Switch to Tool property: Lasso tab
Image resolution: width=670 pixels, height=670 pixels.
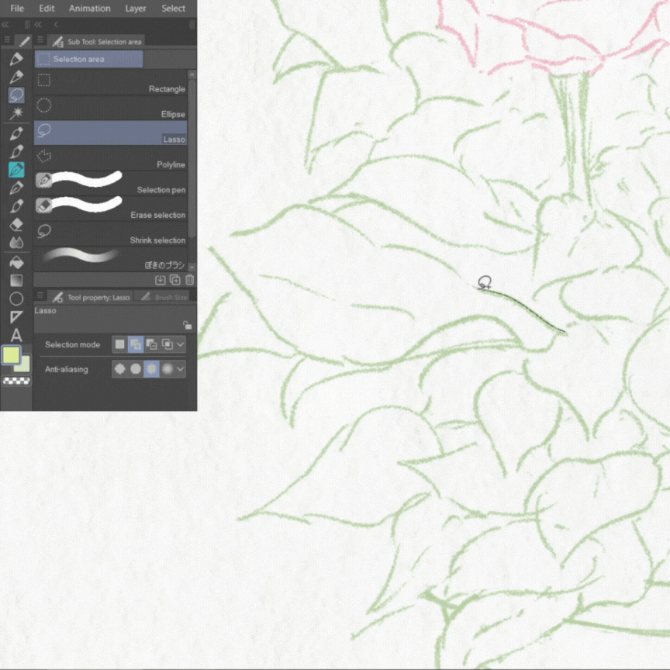pyautogui.click(x=92, y=297)
